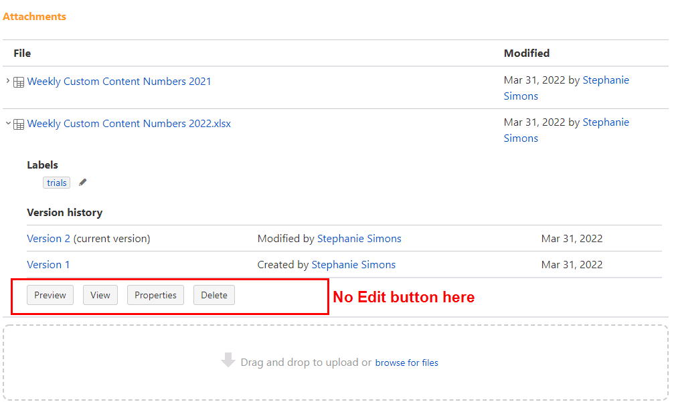Viewport: 676px width, 408px height.
Task: Click the spreadsheet icon beside the 2021 file
Action: click(18, 81)
